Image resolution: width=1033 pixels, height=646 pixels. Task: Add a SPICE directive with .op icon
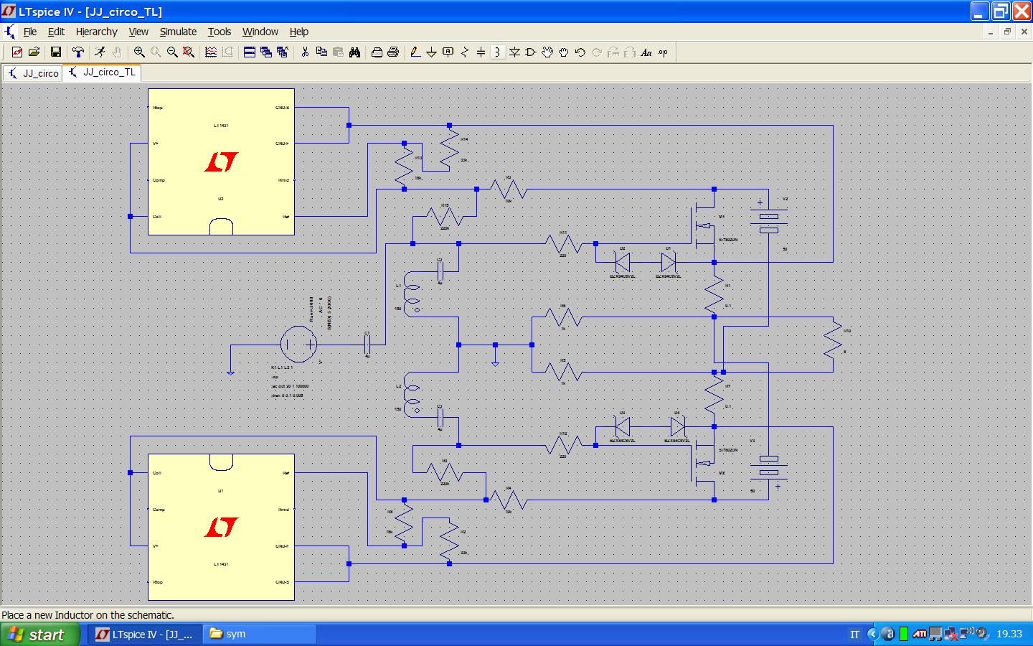(x=663, y=52)
